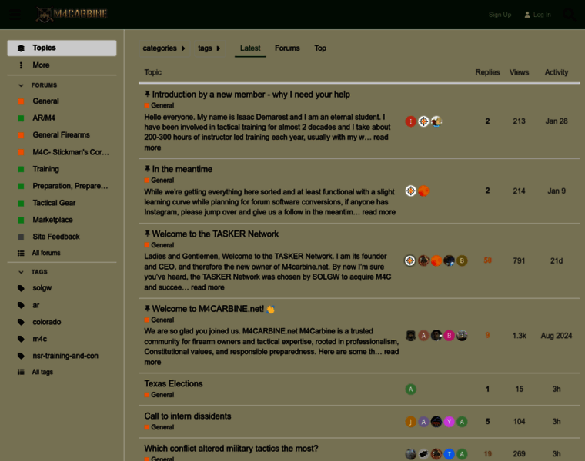Switch to the Top tab
This screenshot has width=585, height=461.
(320, 48)
